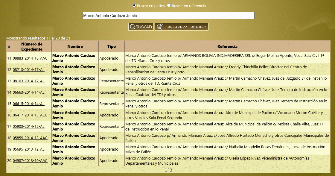Click the 'Referencia' column header
335x176 pixels.
(x=227, y=47)
